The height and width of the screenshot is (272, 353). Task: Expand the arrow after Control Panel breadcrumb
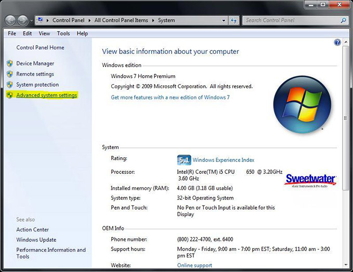point(89,20)
